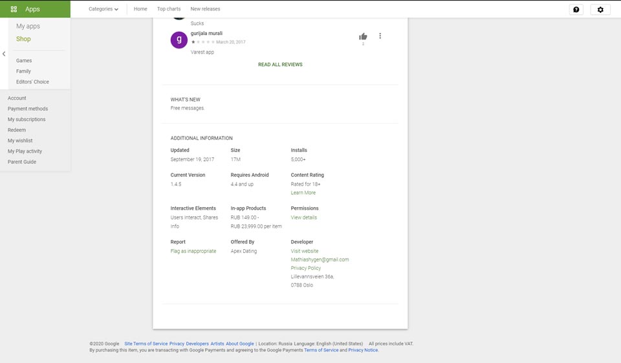Open Payment methods in sidebar
This screenshot has width=621, height=363.
pos(28,109)
